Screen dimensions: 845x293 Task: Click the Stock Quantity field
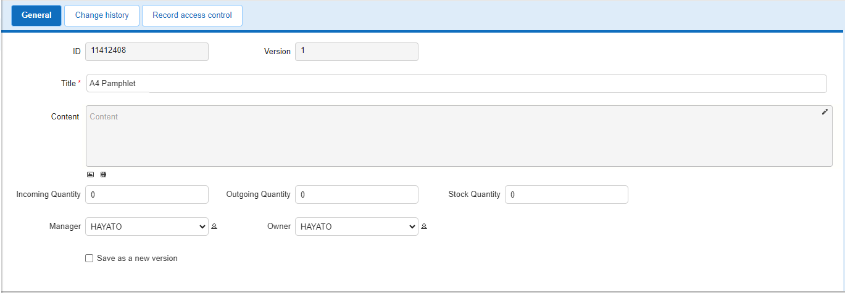click(x=567, y=195)
